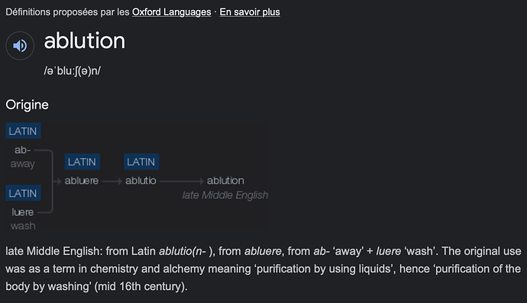Click the late Middle English diagram label
Image resolution: width=527 pixels, height=303 pixels.
click(225, 195)
